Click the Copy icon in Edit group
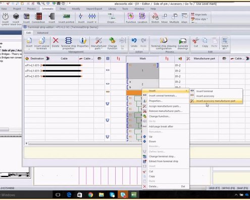250x200 pixels. click(205, 40)
